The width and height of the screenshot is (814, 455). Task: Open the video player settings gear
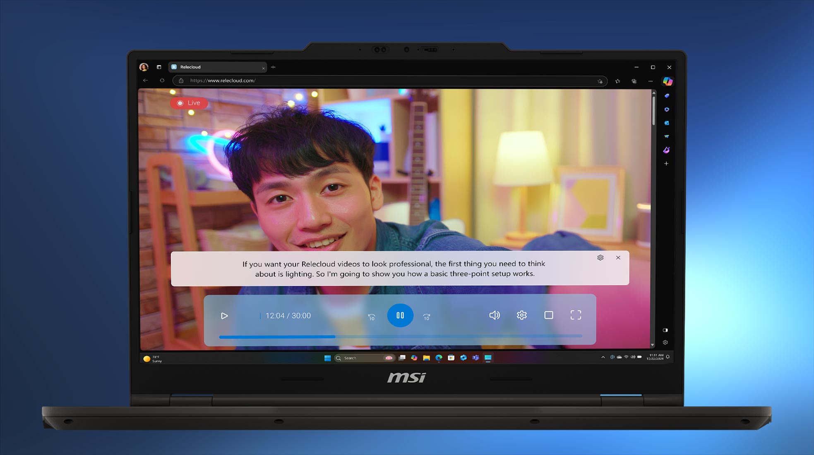click(x=521, y=315)
